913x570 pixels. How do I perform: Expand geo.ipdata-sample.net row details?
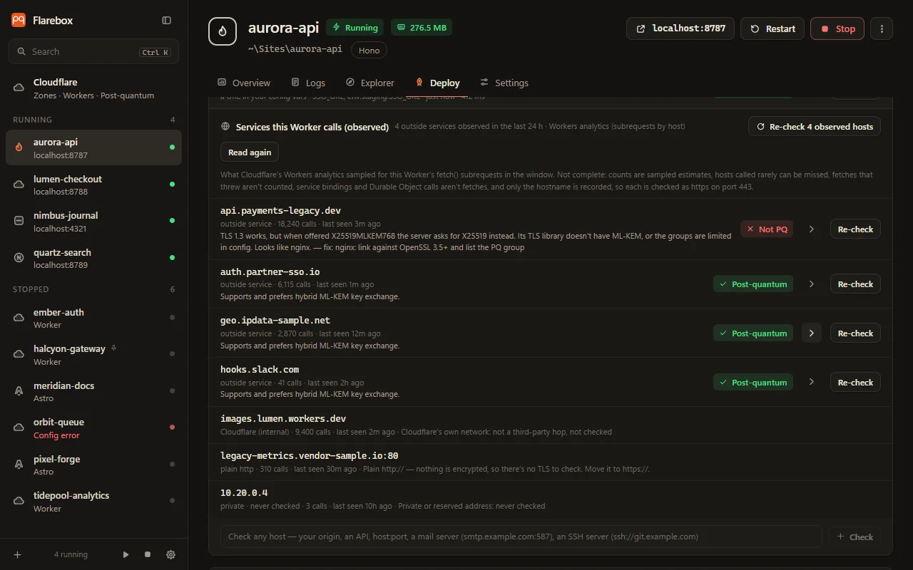pyautogui.click(x=812, y=333)
